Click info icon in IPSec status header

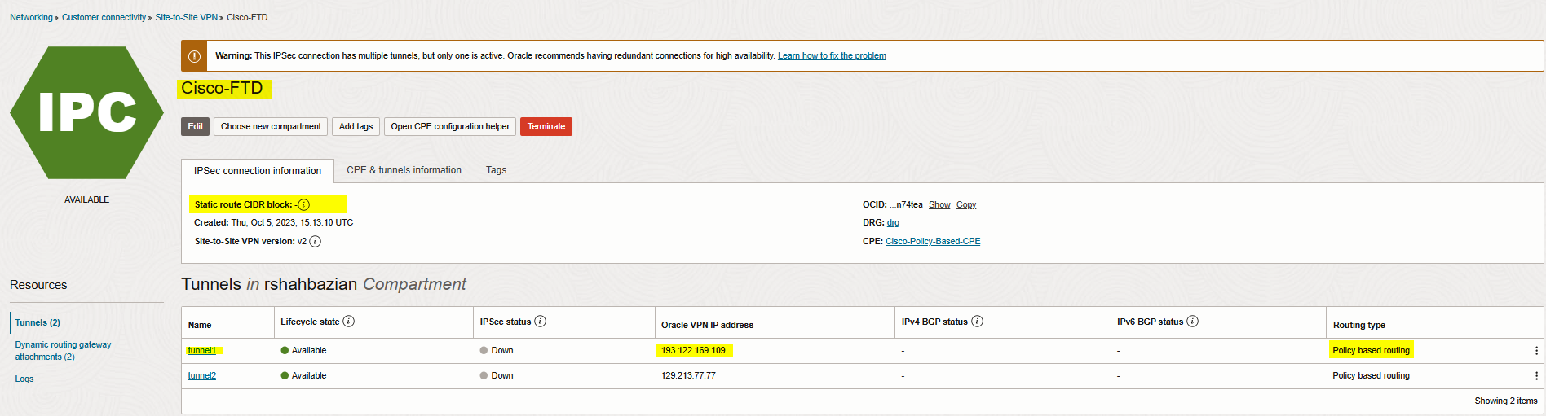pyautogui.click(x=540, y=322)
